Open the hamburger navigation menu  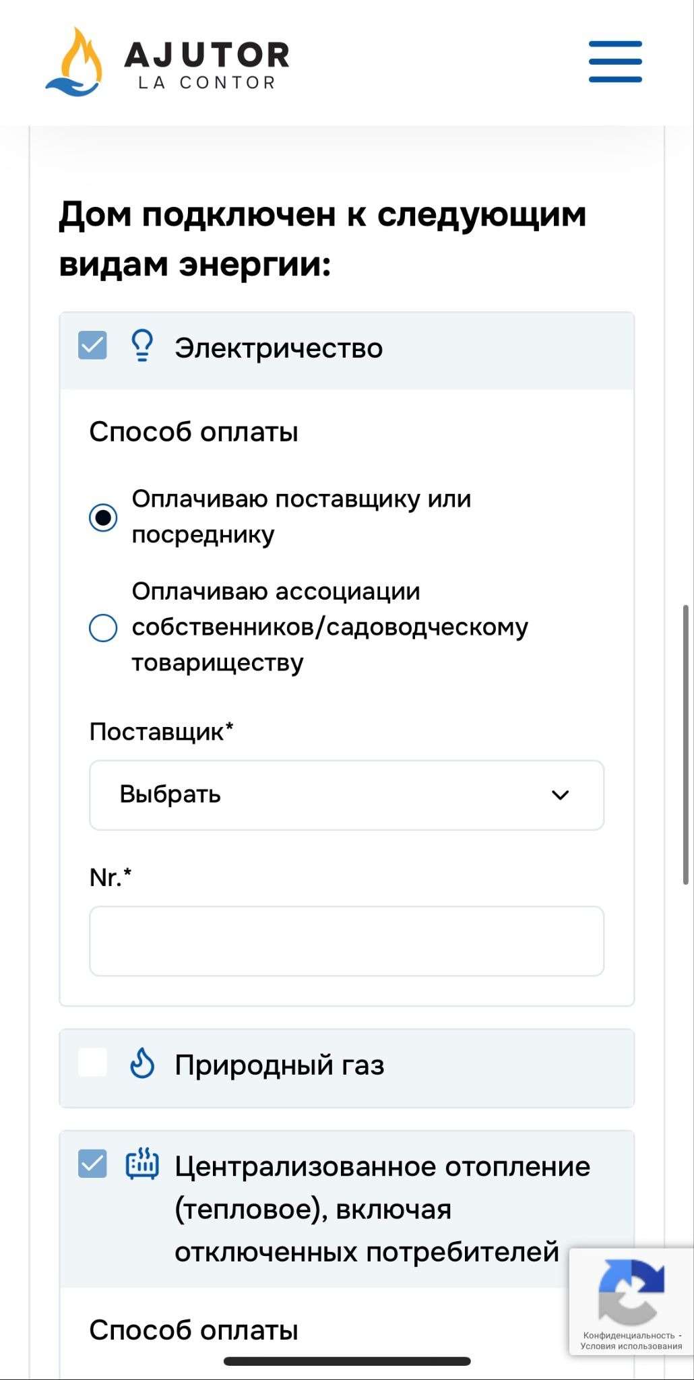pos(615,61)
